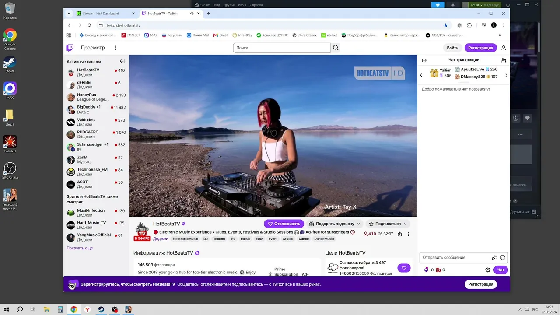Open Twitch's three-dot menu beside Просмотр

116,48
